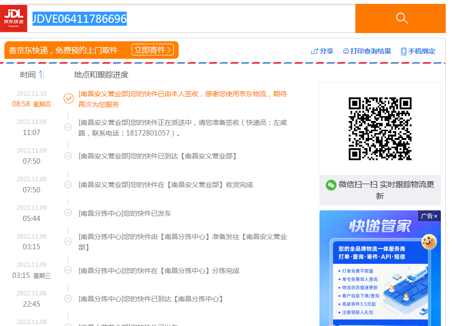Click the orange checkmark delivered status icon
453x326 pixels.
coord(68,99)
